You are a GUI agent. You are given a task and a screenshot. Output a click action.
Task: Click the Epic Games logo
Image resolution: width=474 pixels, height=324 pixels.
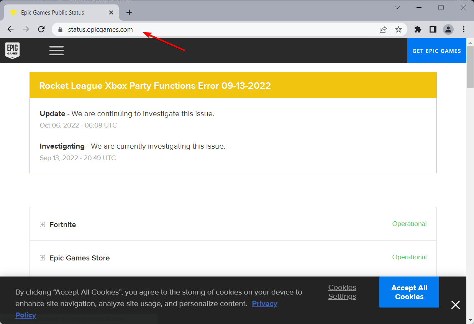[12, 51]
